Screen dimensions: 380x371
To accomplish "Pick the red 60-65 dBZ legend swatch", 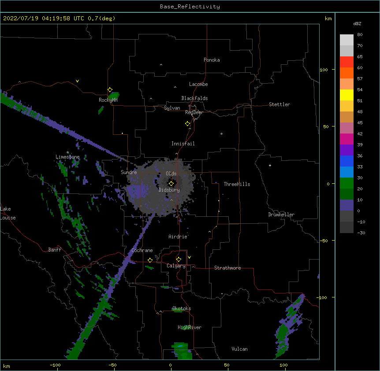I will pos(346,62).
